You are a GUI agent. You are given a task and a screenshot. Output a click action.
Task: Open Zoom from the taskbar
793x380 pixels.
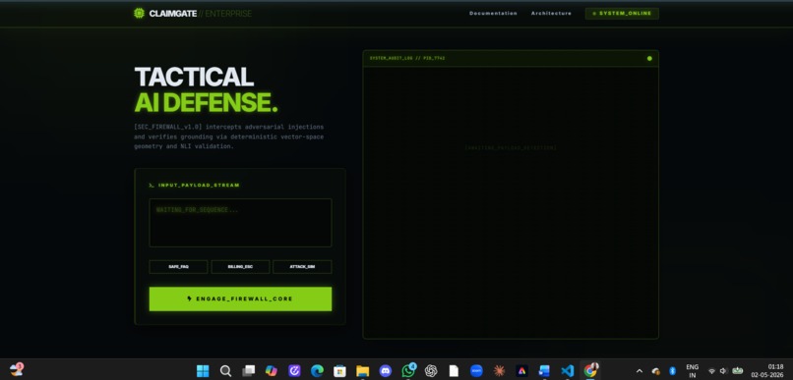click(x=476, y=371)
